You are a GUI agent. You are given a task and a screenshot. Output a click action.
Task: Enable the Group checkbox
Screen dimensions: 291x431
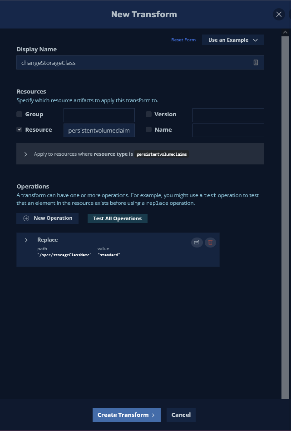[20, 114]
